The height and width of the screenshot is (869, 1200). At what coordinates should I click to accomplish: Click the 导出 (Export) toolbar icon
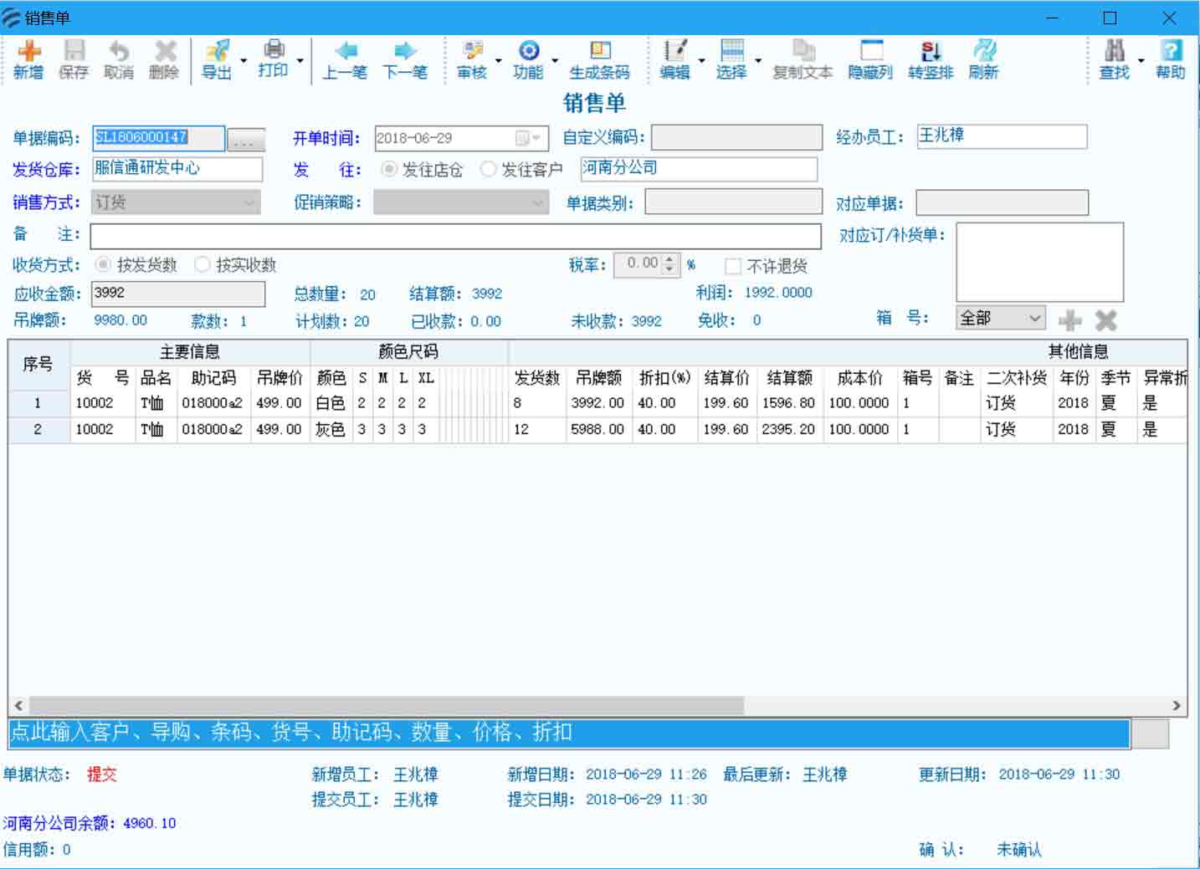[217, 59]
